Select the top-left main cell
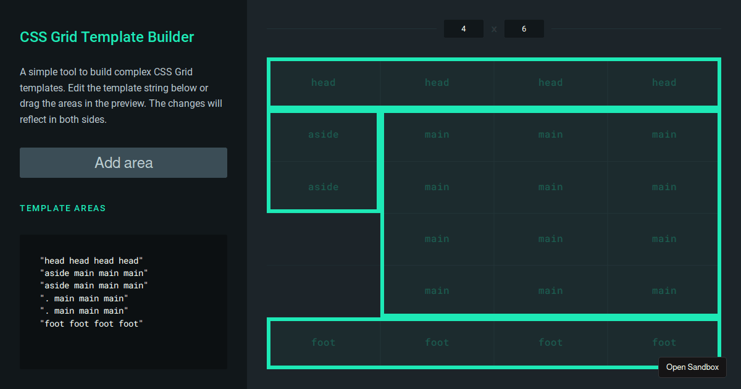Image resolution: width=741 pixels, height=389 pixels. (x=437, y=135)
